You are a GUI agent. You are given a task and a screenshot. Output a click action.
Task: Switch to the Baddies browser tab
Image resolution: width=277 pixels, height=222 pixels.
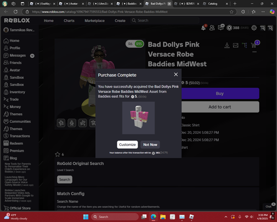click(129, 3)
